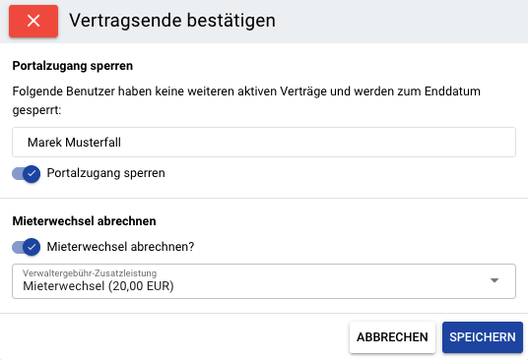Click the label text next to Portalzugang sperren switch
The height and width of the screenshot is (360, 528).
click(x=105, y=173)
